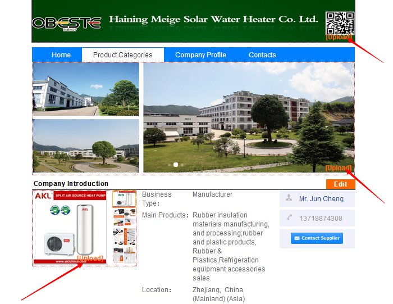Switch to the Product Categories tab
393x304 pixels.
(123, 55)
